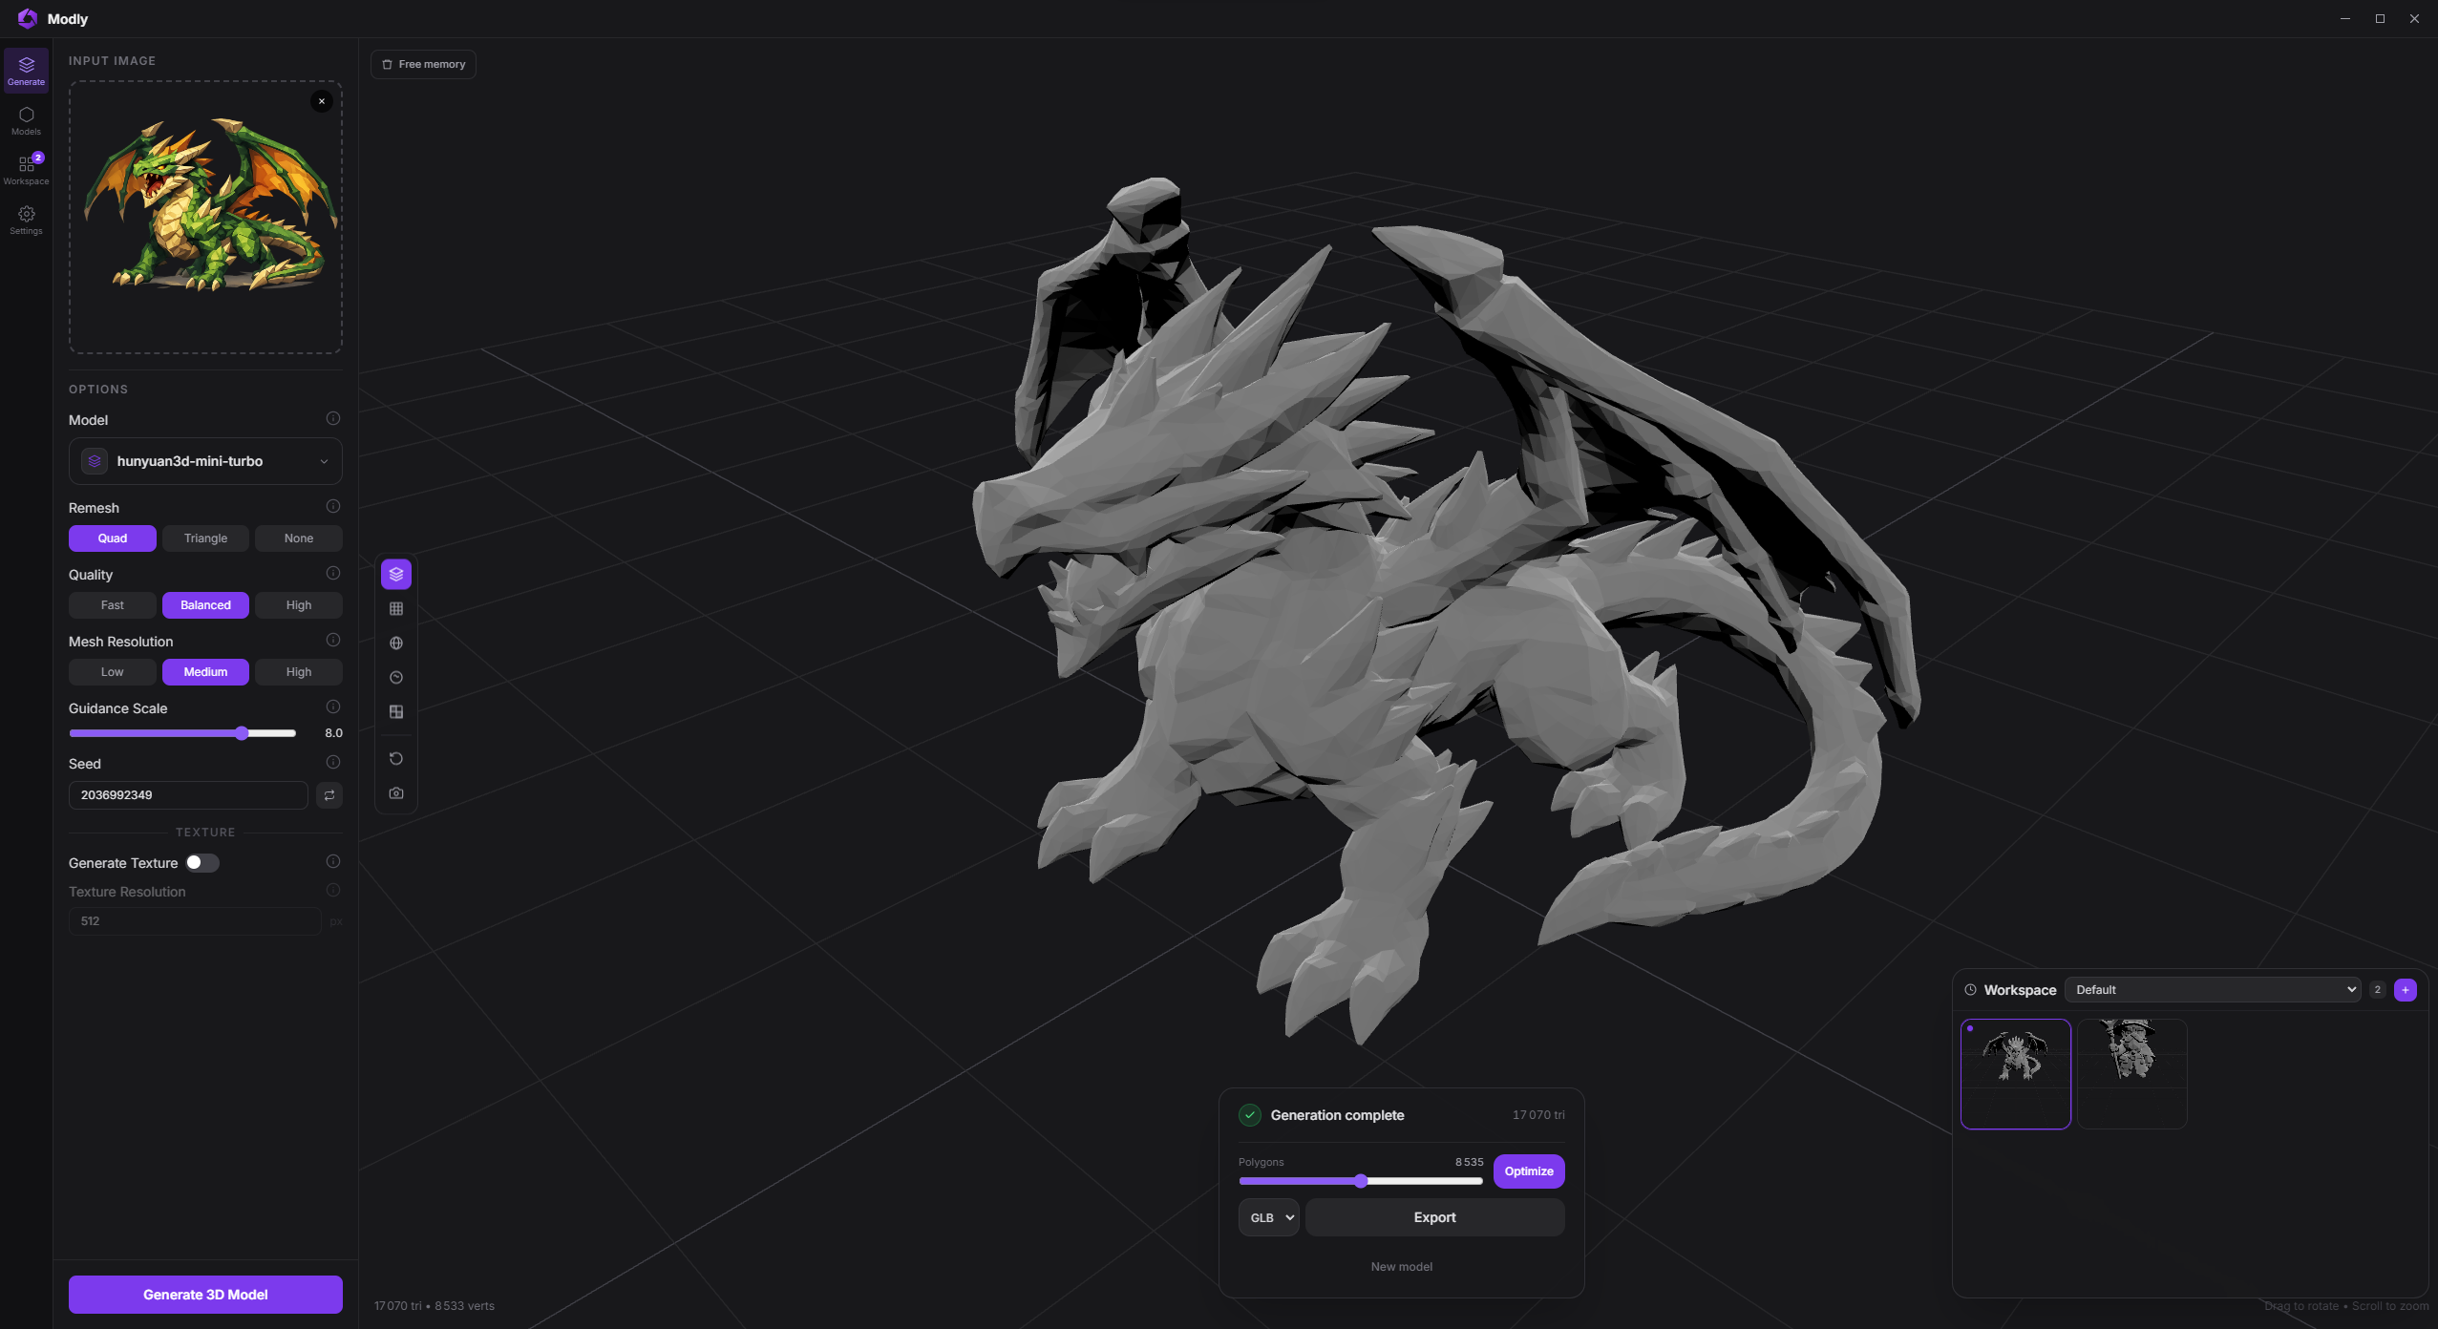Click the Polygons slider handle
Screen dimensions: 2438x1329
click(1361, 1182)
